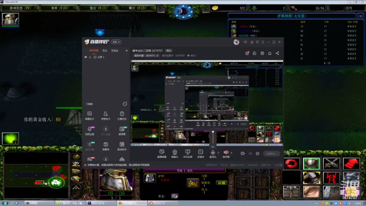Open the pill-shaped arrow button beside logo
The height and width of the screenshot is (206, 366).
coord(116,42)
